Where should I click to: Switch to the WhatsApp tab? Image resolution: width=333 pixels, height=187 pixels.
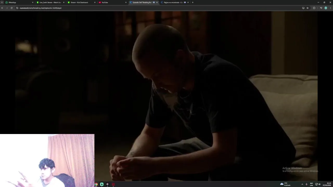(20, 2)
